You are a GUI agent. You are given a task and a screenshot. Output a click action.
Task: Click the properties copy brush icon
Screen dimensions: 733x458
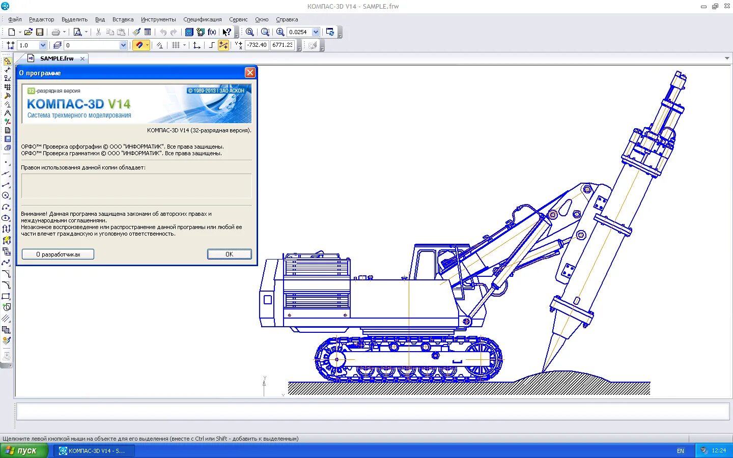[136, 32]
